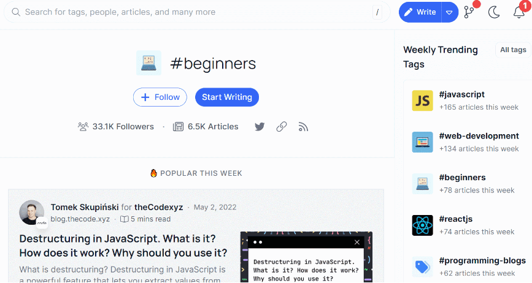
Task: Open the #programming-blogs trending tag
Action: pos(479,261)
